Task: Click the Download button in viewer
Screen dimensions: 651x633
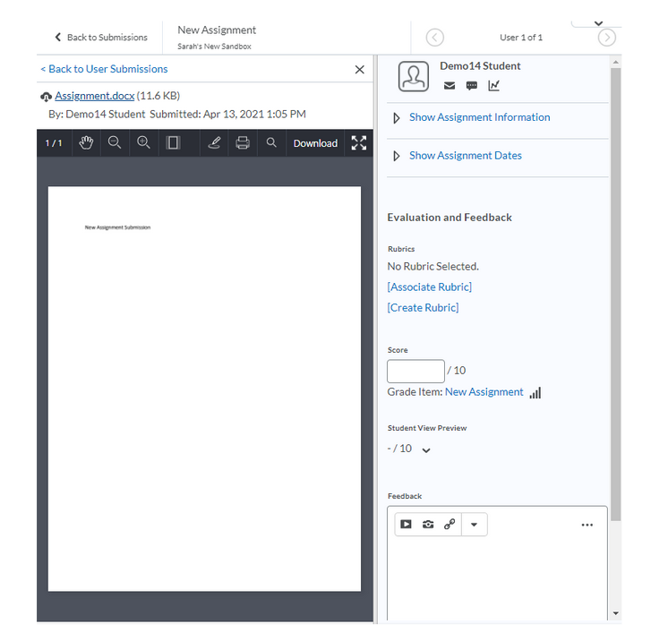Action: click(315, 143)
